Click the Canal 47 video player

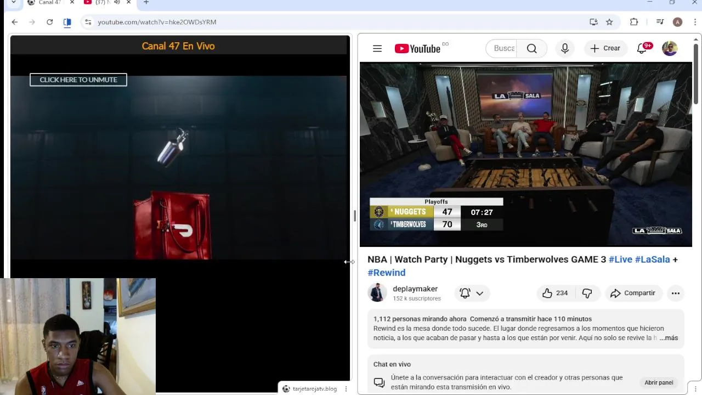[179, 167]
